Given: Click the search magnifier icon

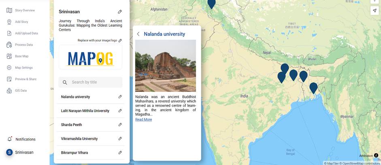Looking at the screenshot, I should (65, 82).
